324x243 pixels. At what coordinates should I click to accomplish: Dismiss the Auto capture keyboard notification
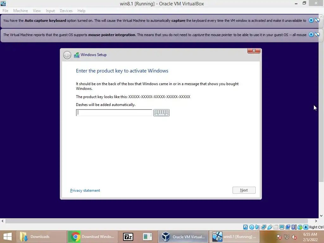click(311, 20)
